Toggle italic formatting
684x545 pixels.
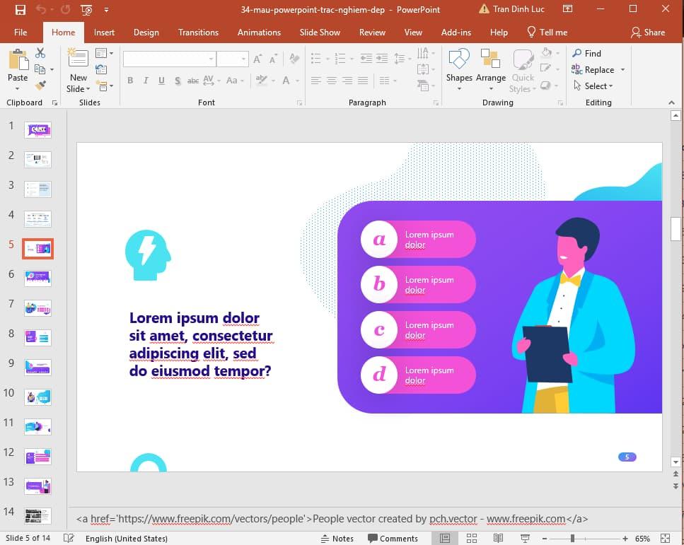[145, 81]
